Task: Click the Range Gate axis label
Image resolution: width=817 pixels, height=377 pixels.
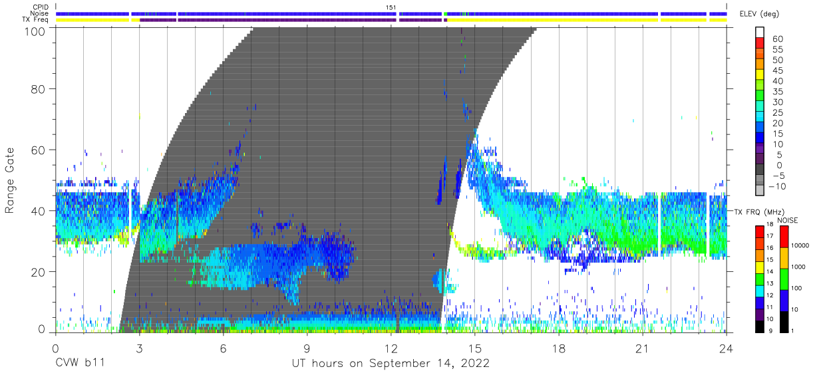Action: pyautogui.click(x=10, y=181)
